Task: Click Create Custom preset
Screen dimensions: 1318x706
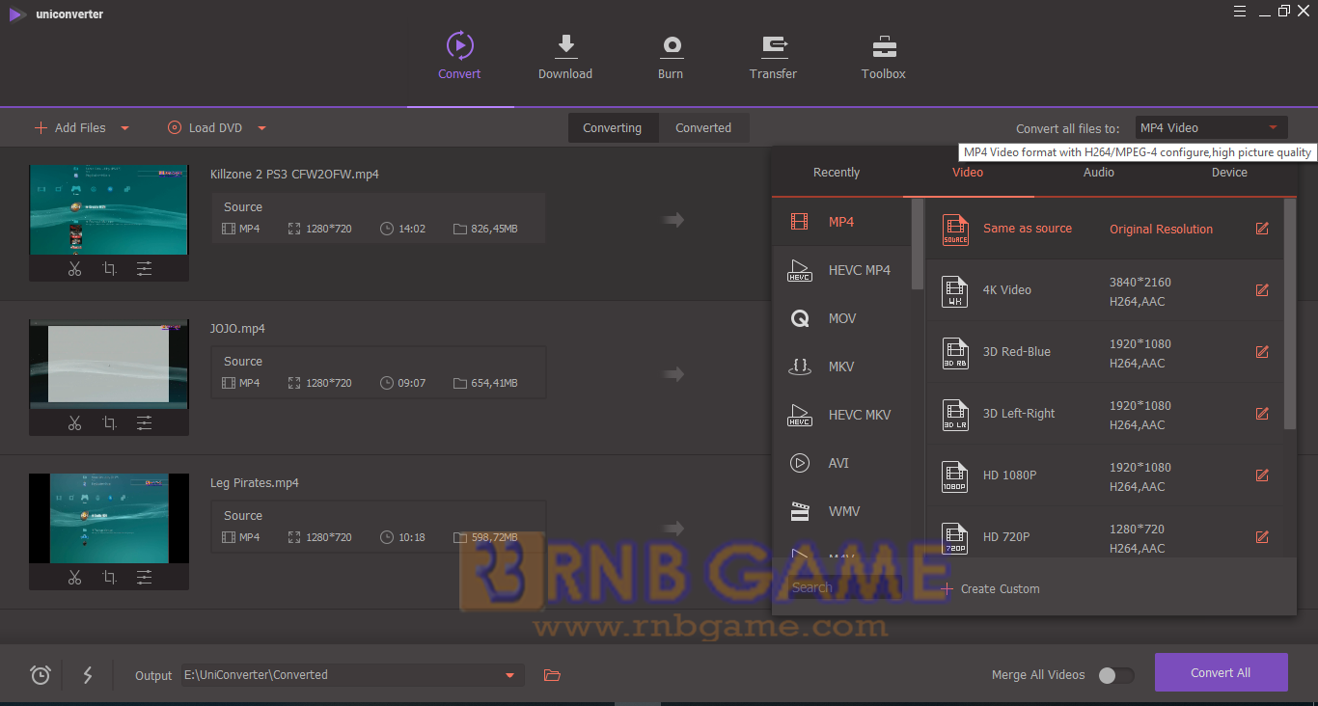Action: pos(991,589)
